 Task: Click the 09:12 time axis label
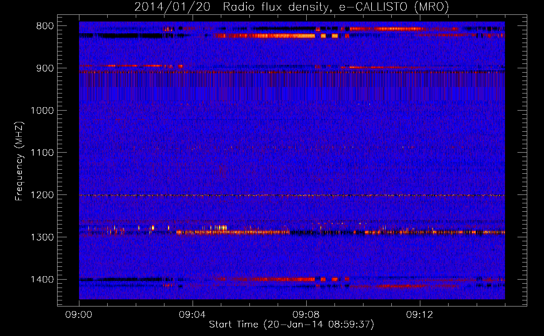pos(420,315)
